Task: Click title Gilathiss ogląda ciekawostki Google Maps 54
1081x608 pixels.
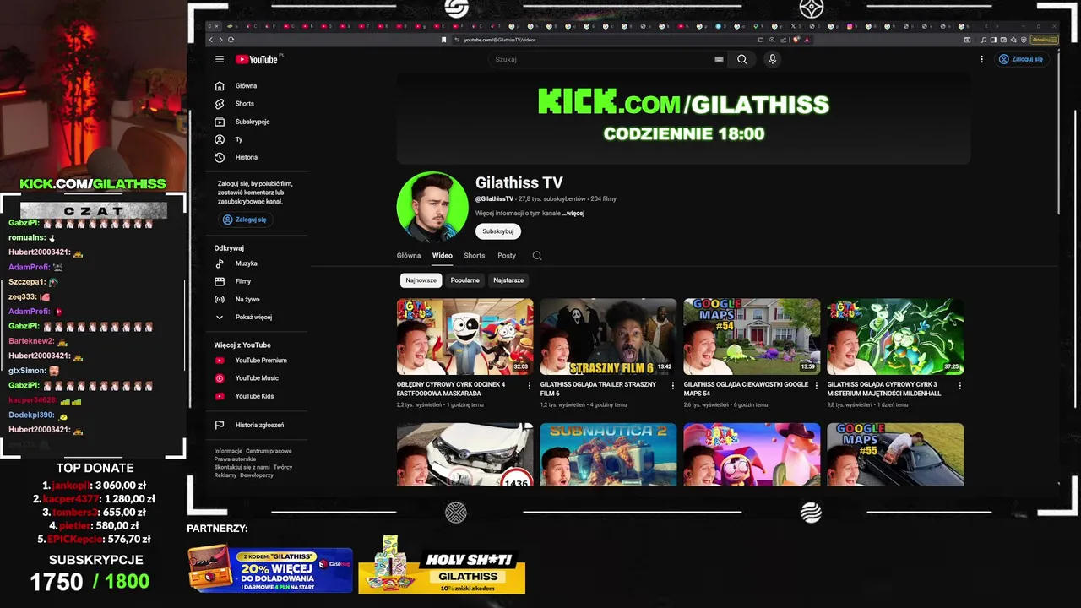Action: (x=747, y=388)
